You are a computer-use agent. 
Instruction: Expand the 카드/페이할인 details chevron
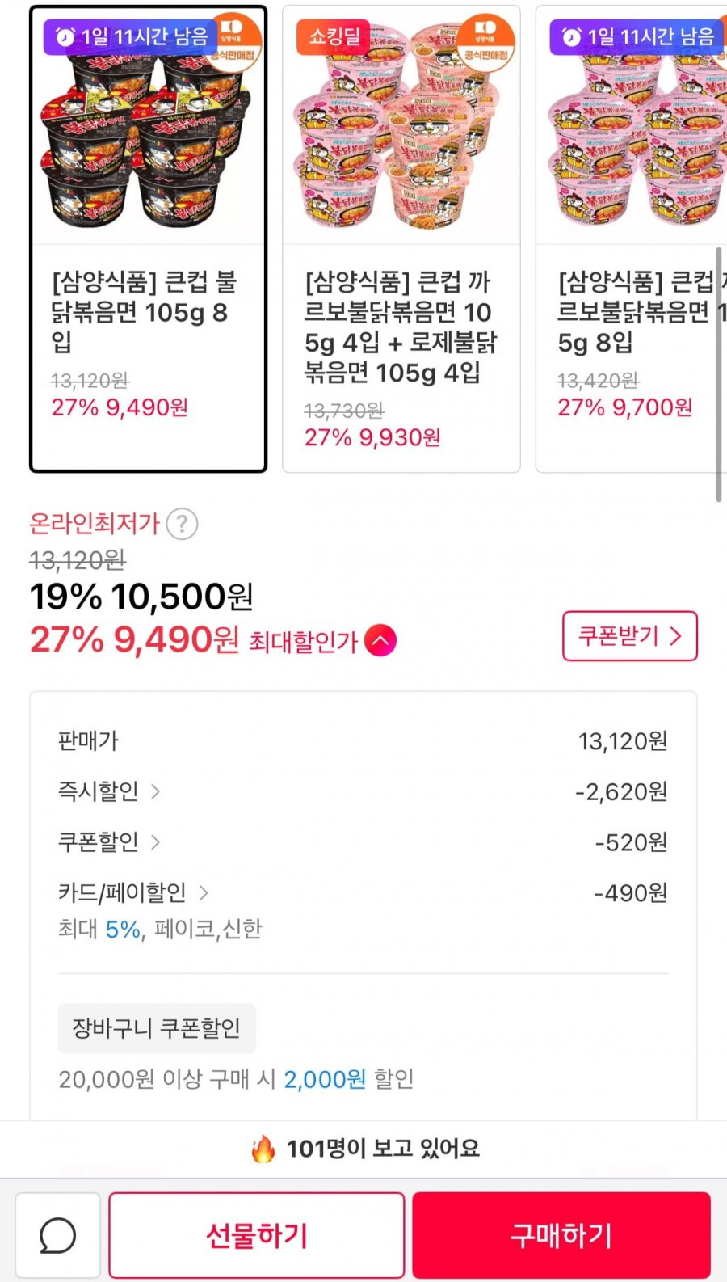tap(204, 893)
